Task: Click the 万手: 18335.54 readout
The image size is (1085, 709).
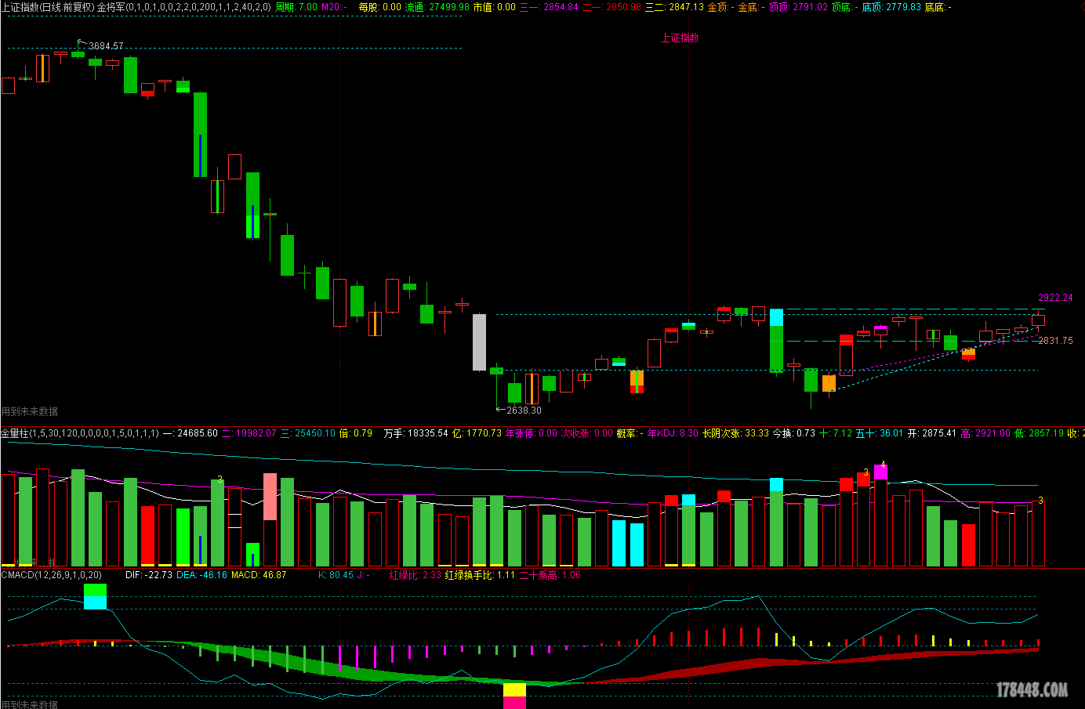Action: click(415, 433)
